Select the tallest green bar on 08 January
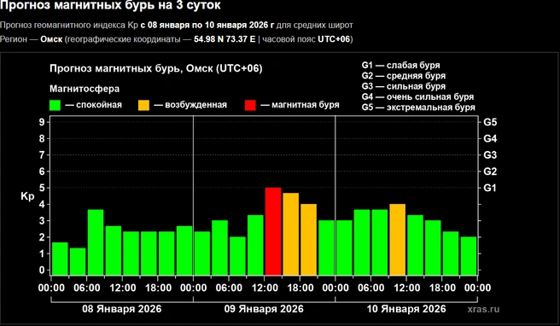 [96, 242]
